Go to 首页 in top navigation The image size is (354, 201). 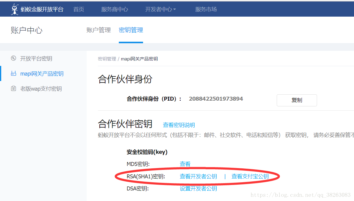79,9
